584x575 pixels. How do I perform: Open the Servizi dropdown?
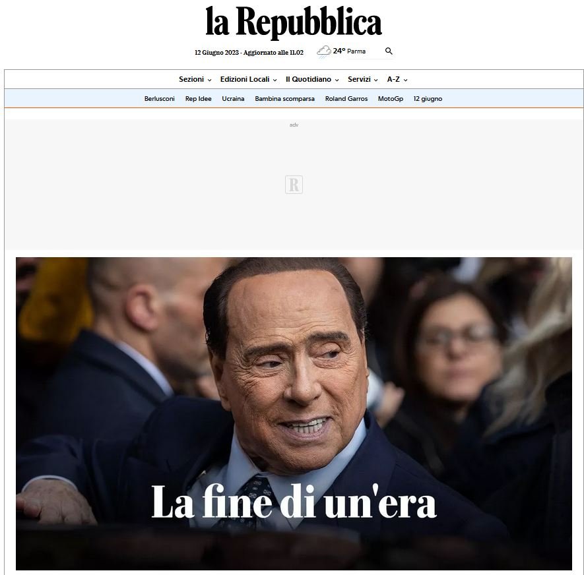tap(363, 79)
